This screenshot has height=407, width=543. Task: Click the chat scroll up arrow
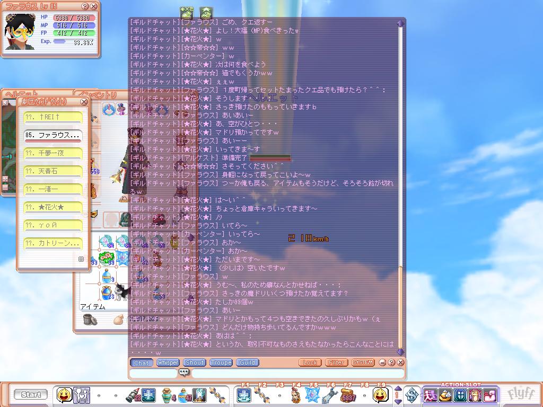401,23
